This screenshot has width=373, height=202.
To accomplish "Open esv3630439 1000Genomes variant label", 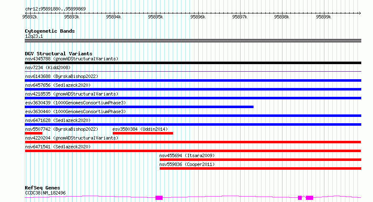I will click(75, 103).
